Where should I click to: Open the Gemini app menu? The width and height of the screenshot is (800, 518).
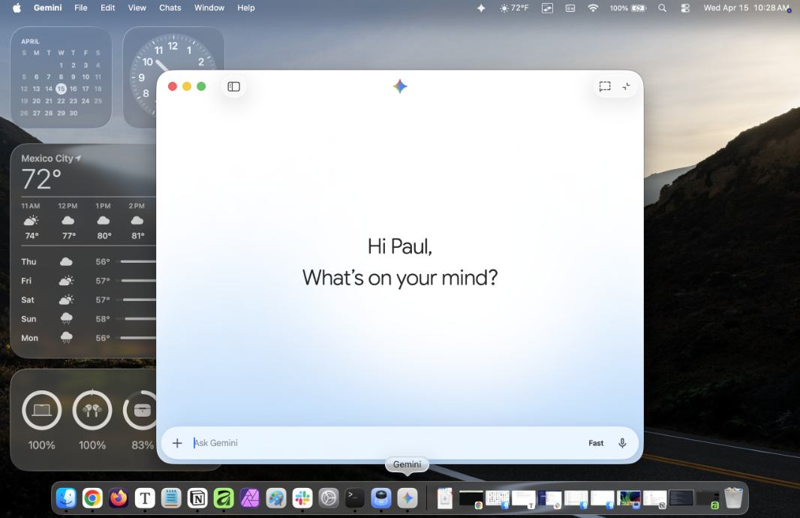(x=48, y=8)
